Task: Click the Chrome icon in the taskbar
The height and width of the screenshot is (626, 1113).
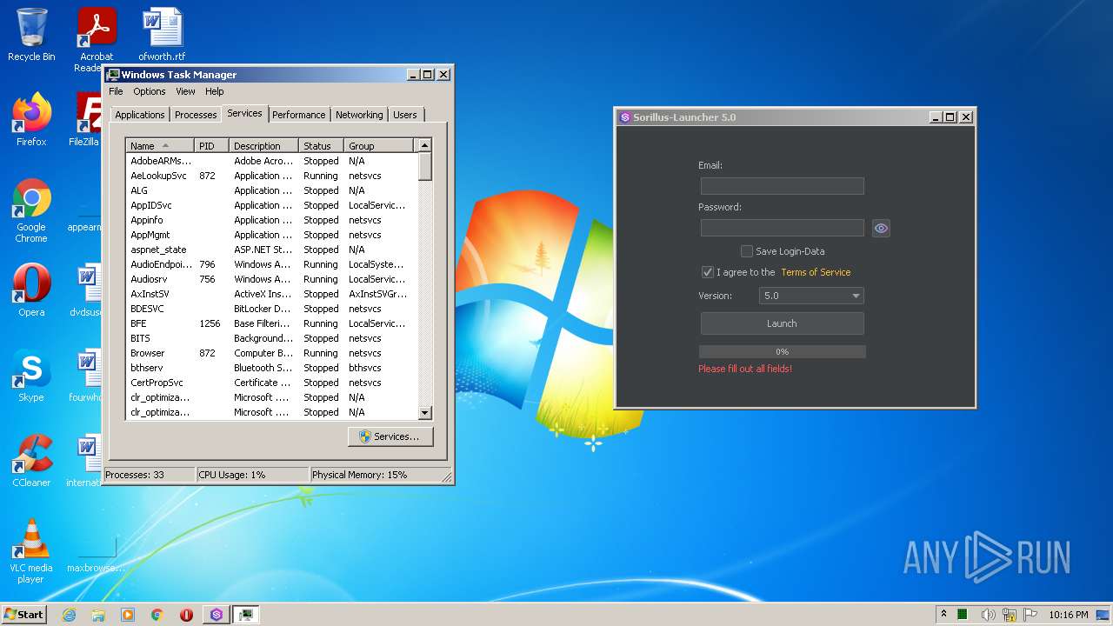Action: tap(157, 615)
